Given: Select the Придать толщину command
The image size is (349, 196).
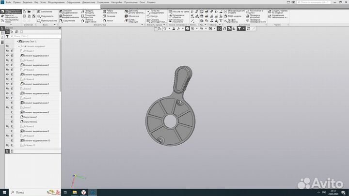Looking at the screenshot, I should (88, 12).
